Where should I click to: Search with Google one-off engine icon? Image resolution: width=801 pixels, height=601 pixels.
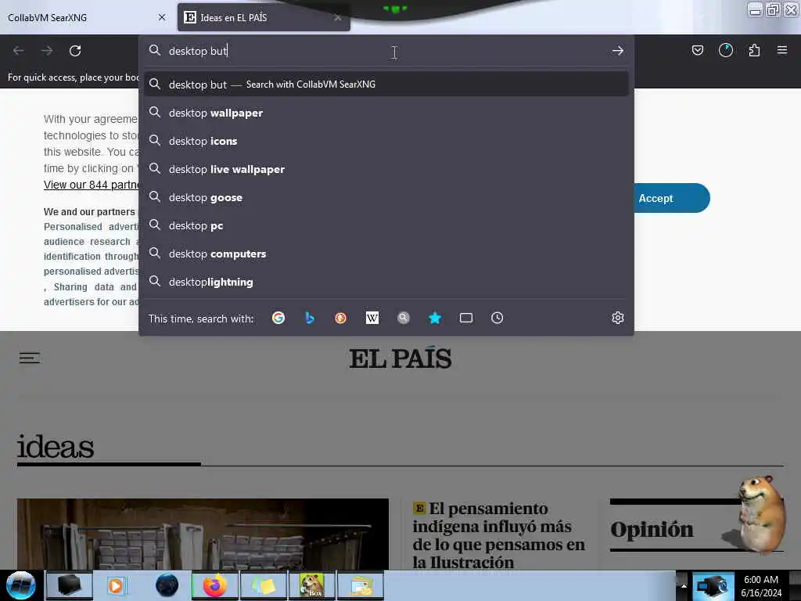click(x=278, y=318)
